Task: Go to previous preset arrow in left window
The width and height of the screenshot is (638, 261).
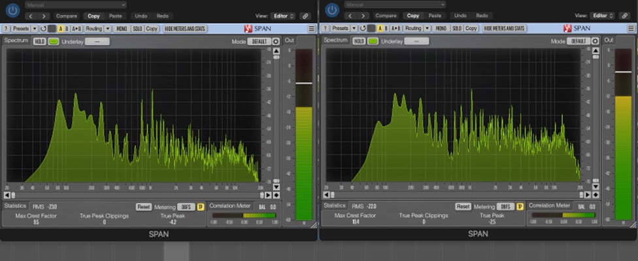Action: [32, 16]
